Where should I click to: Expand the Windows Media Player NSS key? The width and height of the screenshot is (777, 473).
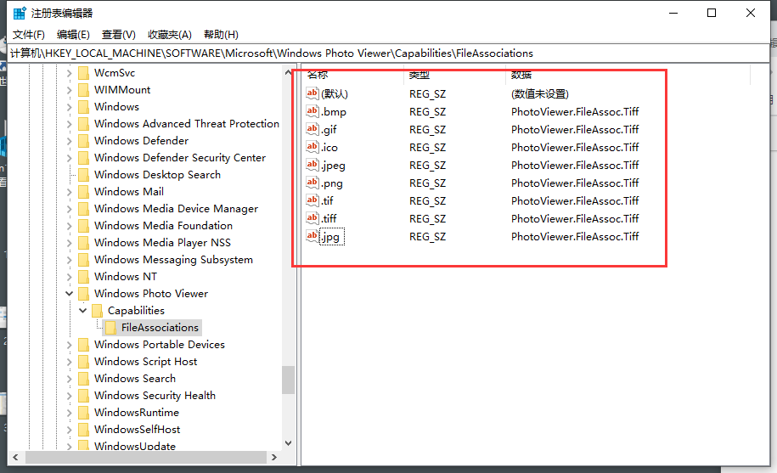point(70,243)
